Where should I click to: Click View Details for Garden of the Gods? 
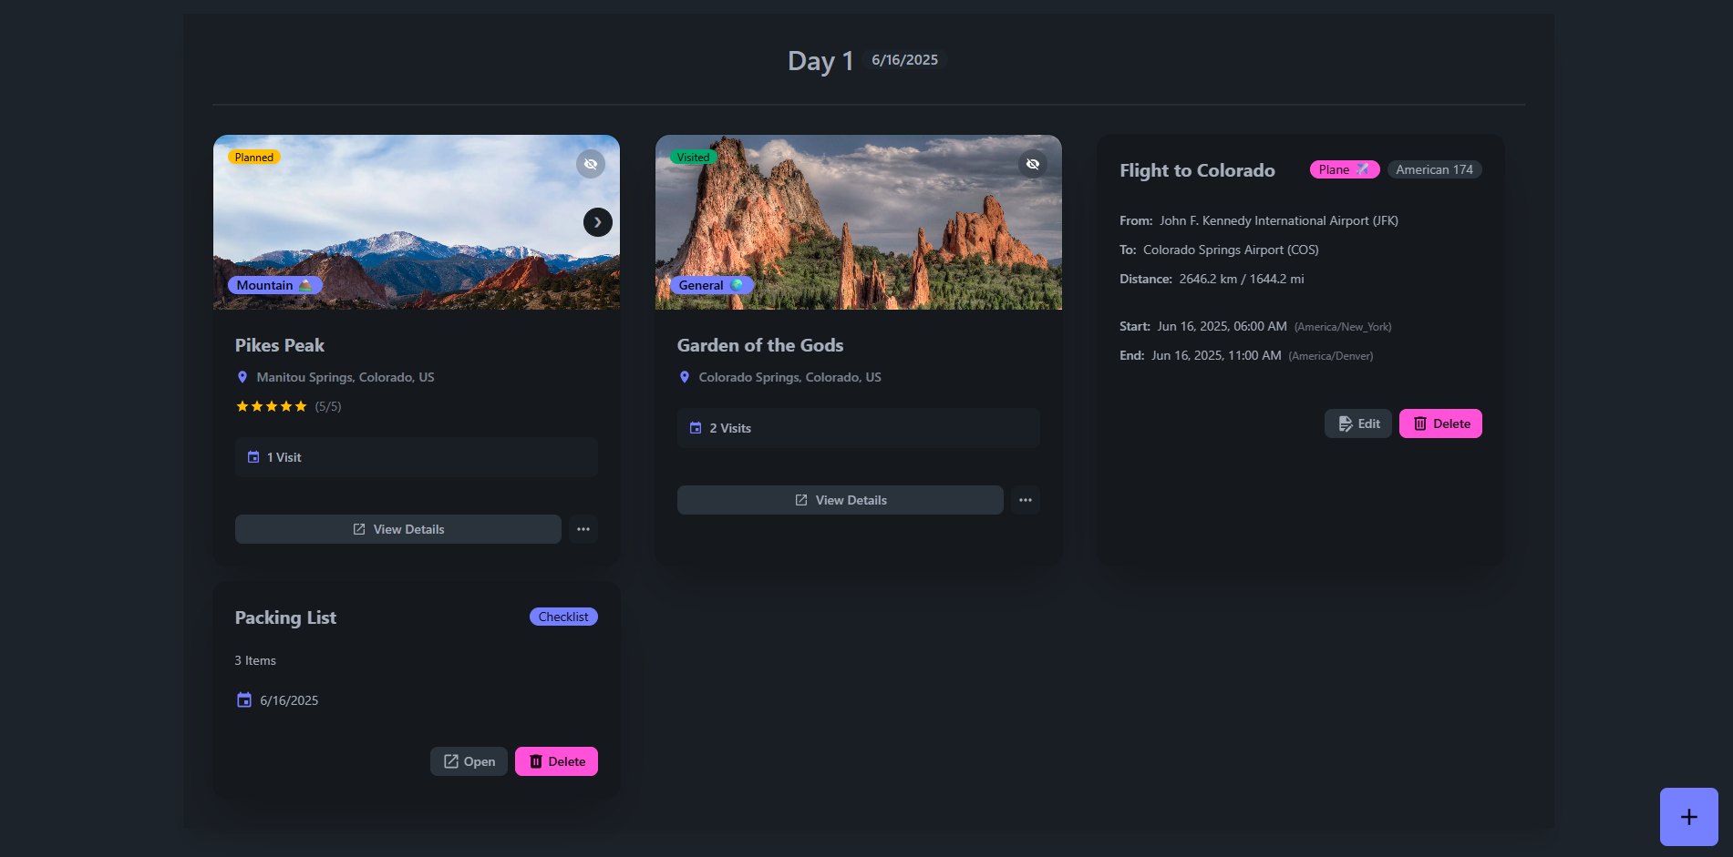[x=840, y=500]
